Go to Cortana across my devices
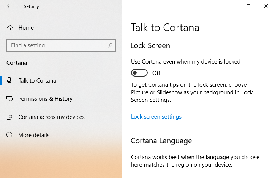Image resolution: width=275 pixels, height=178 pixels. coord(51,117)
